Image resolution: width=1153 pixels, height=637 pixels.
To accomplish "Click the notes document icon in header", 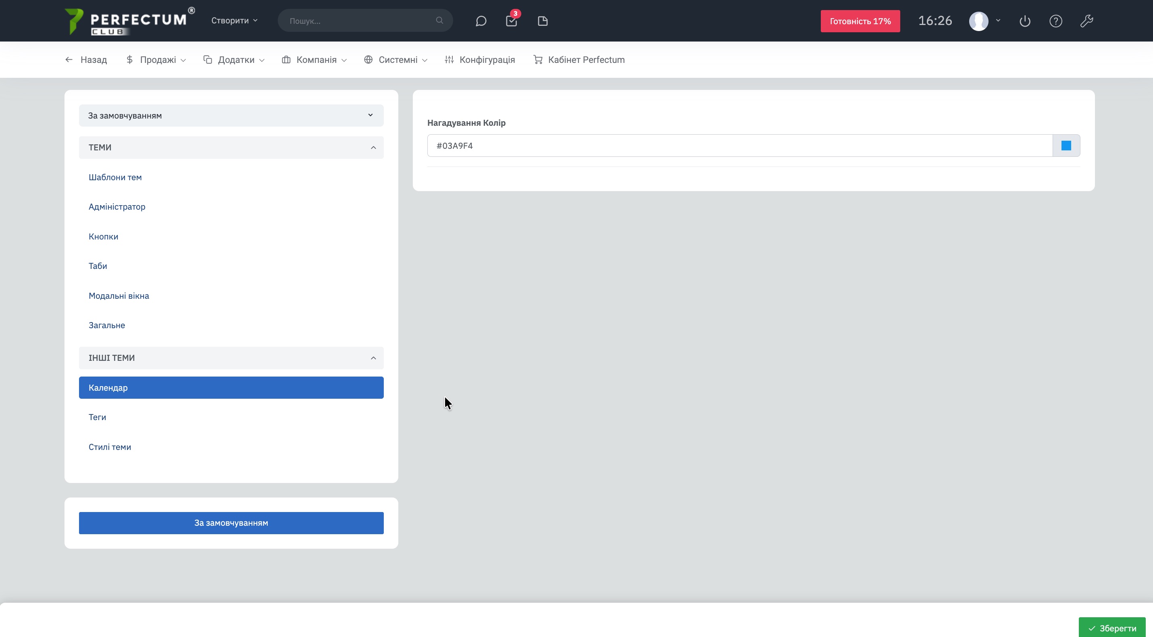I will pyautogui.click(x=543, y=21).
